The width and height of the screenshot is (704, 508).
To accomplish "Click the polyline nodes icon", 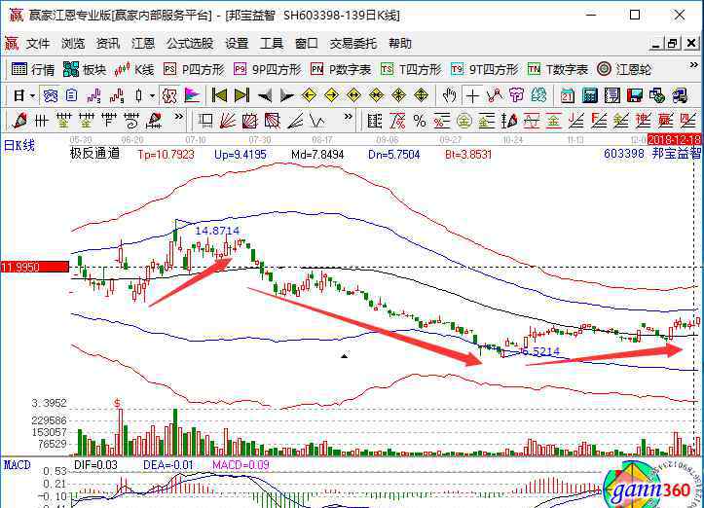I will [495, 95].
